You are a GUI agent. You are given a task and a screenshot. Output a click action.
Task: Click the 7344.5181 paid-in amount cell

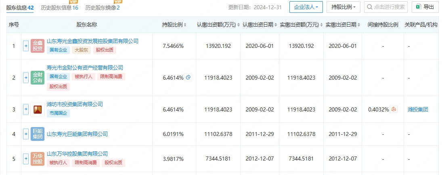tap(301, 159)
